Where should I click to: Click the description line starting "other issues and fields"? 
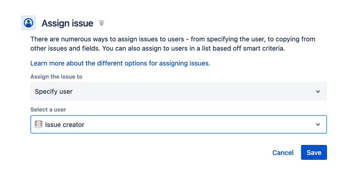pos(157,48)
